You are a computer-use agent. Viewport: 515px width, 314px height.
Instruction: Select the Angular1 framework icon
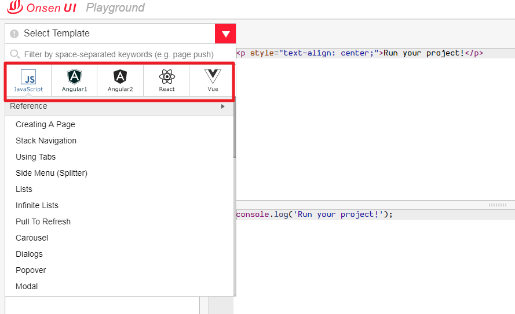click(74, 80)
